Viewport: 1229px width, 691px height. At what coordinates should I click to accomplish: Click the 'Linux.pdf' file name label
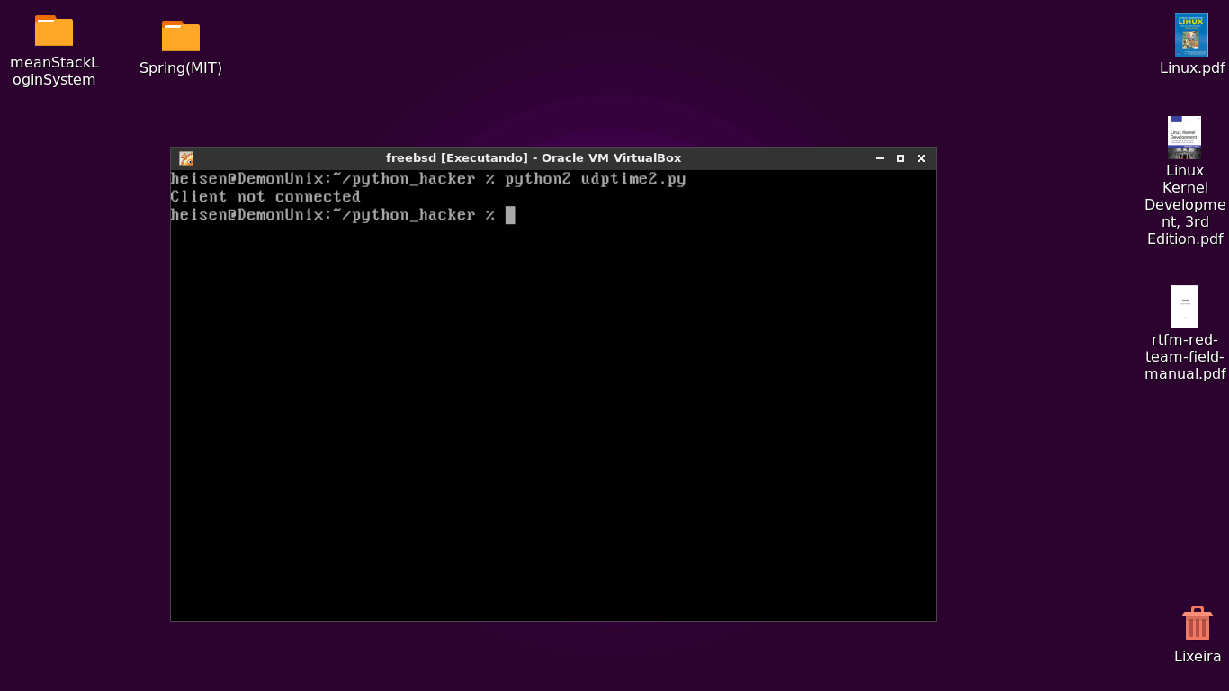click(1191, 68)
